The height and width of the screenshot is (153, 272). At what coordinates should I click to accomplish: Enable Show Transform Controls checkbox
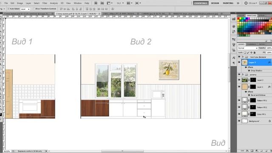click(34, 8)
